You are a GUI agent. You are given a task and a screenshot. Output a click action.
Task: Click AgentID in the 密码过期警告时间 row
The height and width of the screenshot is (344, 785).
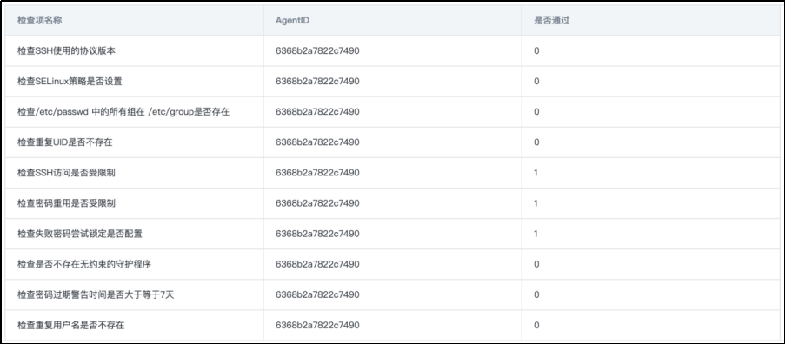tap(317, 295)
